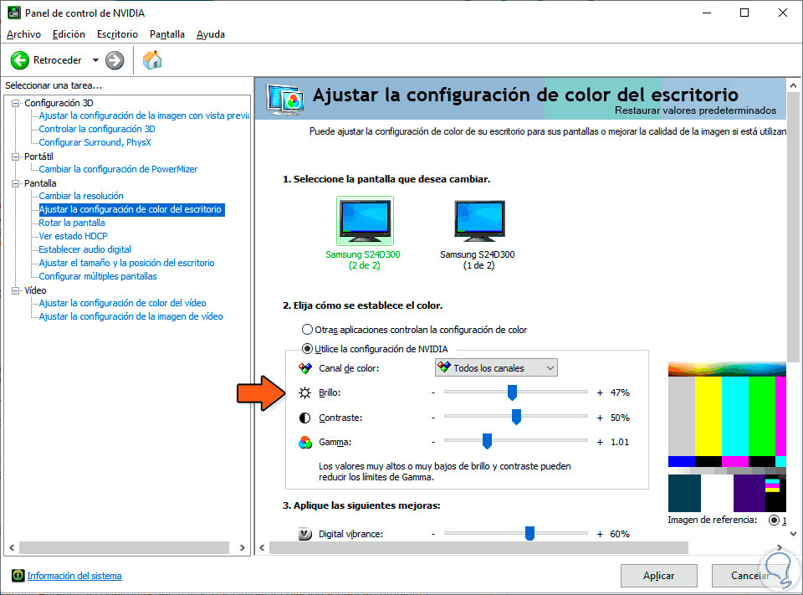Open 'Controlar la configuración 3D'
Viewport: 803px width, 595px height.
click(x=97, y=129)
